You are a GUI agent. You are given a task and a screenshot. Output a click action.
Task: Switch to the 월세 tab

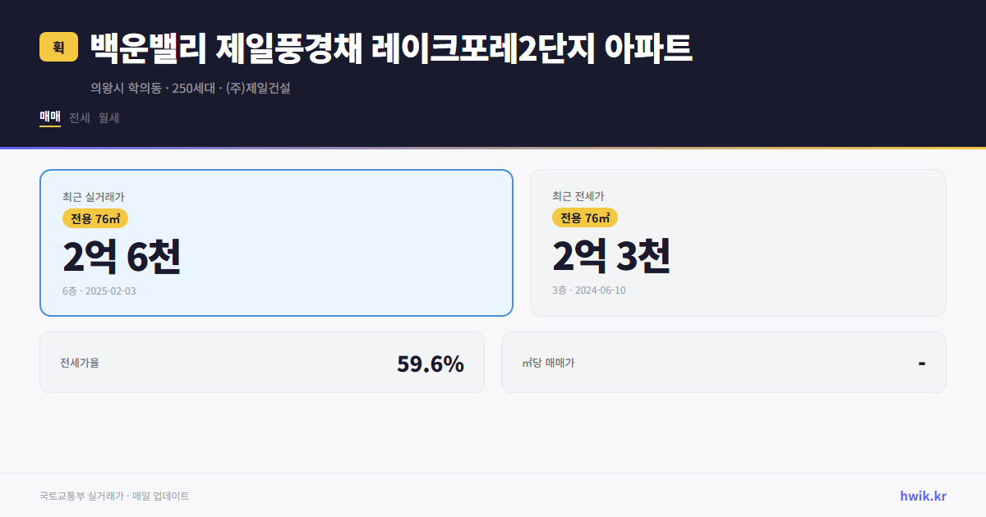pyautogui.click(x=108, y=117)
